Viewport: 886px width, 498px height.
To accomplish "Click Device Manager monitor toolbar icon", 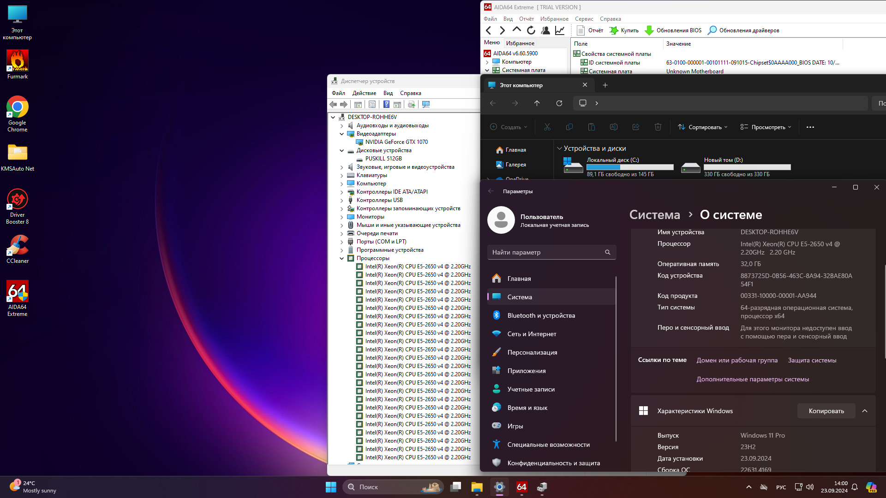I will [x=426, y=105].
